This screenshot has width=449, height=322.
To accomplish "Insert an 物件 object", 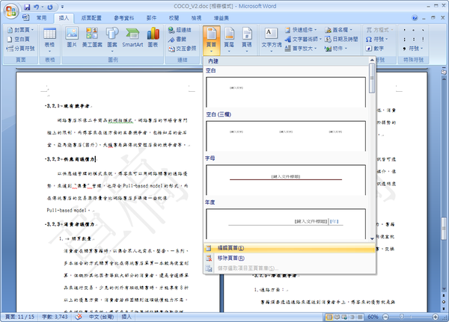I will tap(336, 49).
